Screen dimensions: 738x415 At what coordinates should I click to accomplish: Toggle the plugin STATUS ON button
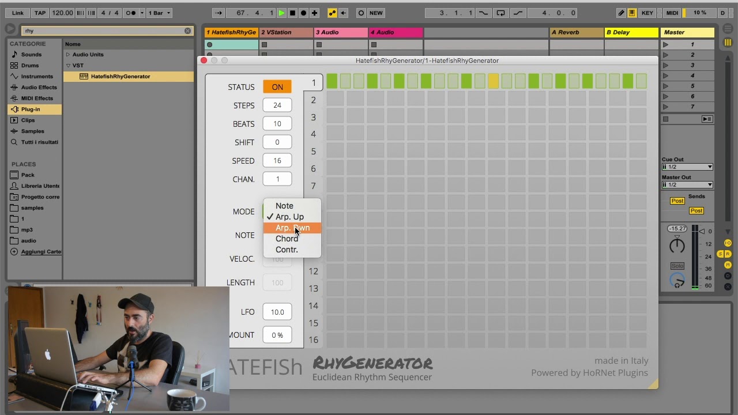tap(277, 87)
